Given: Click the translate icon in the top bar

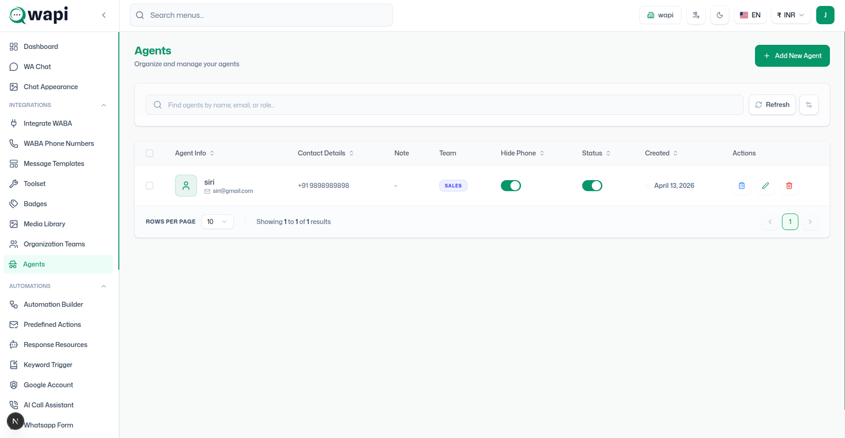Looking at the screenshot, I should point(696,15).
